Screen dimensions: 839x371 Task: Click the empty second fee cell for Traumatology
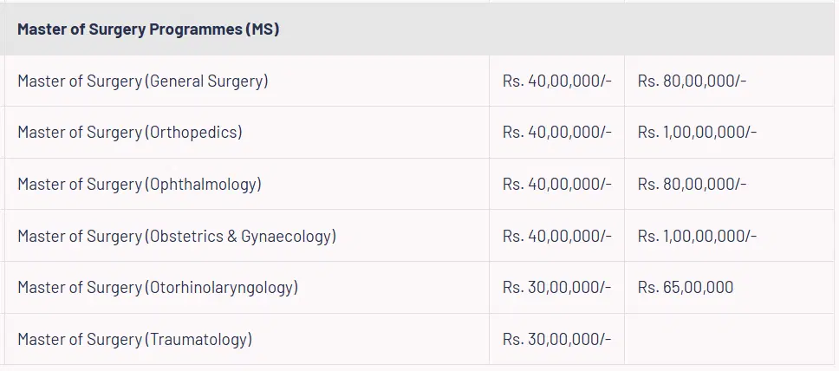tap(728, 339)
